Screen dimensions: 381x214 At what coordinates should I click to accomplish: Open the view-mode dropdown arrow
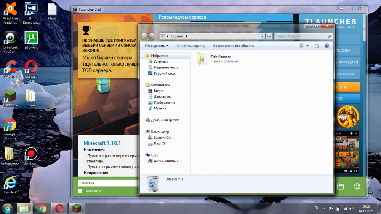point(307,46)
